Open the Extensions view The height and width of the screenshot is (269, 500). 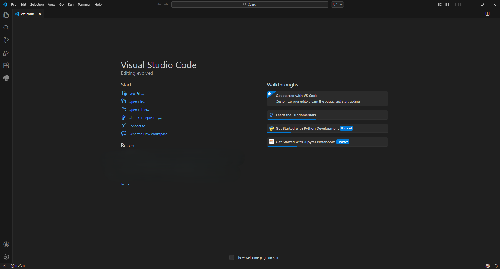pyautogui.click(x=6, y=65)
